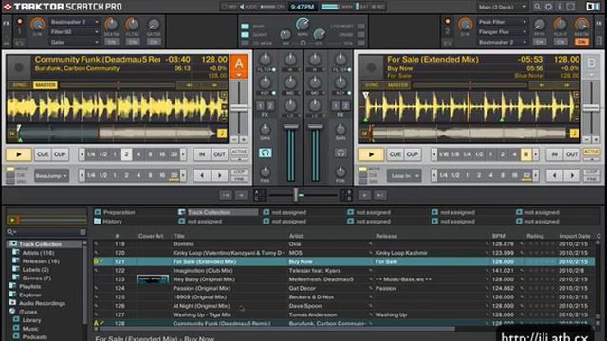
Task: Enable headphone cue for channel B
Action: click(340, 153)
